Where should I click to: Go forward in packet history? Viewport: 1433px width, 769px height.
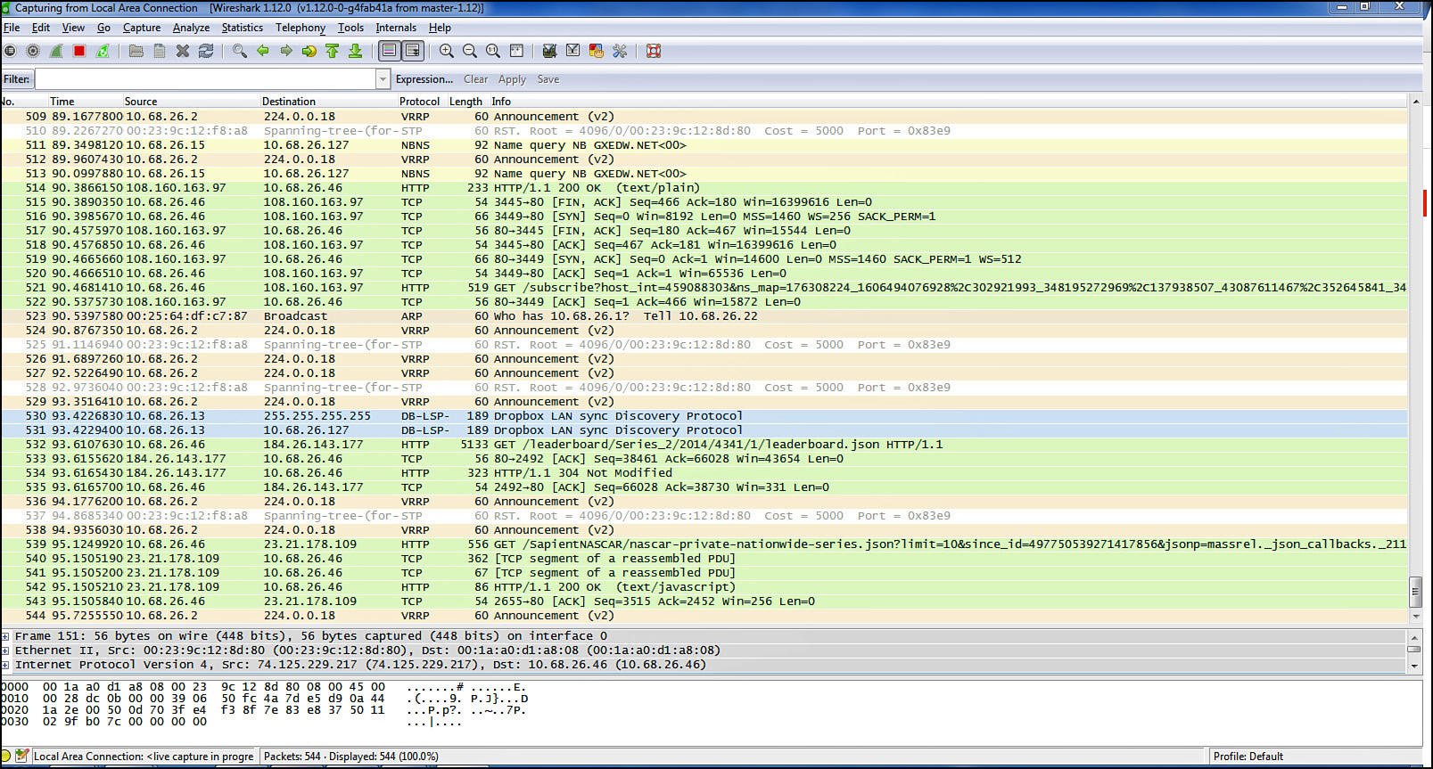pyautogui.click(x=286, y=51)
